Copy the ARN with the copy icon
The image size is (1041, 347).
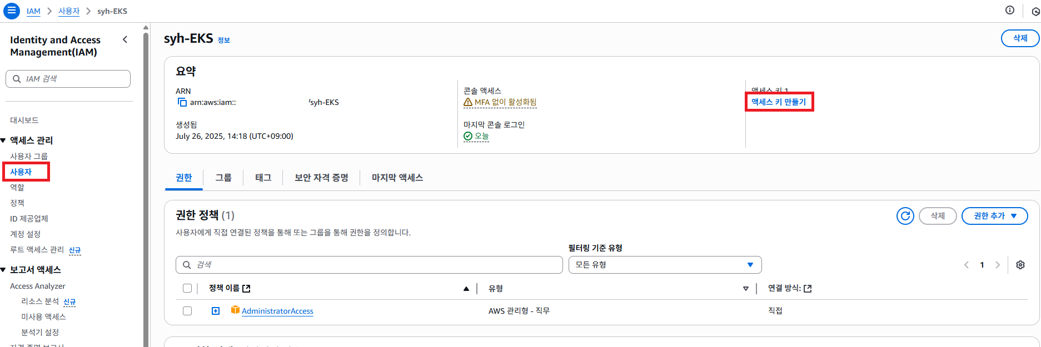[182, 102]
